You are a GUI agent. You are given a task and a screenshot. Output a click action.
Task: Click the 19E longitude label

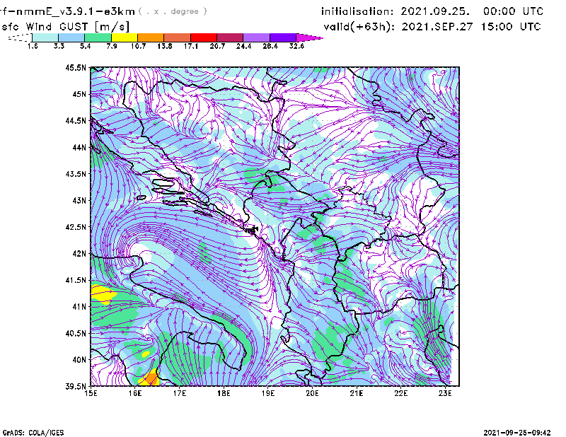(x=268, y=393)
